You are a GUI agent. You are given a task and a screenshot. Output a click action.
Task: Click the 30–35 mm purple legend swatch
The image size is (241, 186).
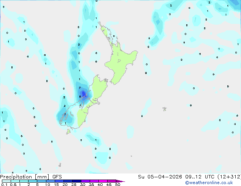pos(86,181)
